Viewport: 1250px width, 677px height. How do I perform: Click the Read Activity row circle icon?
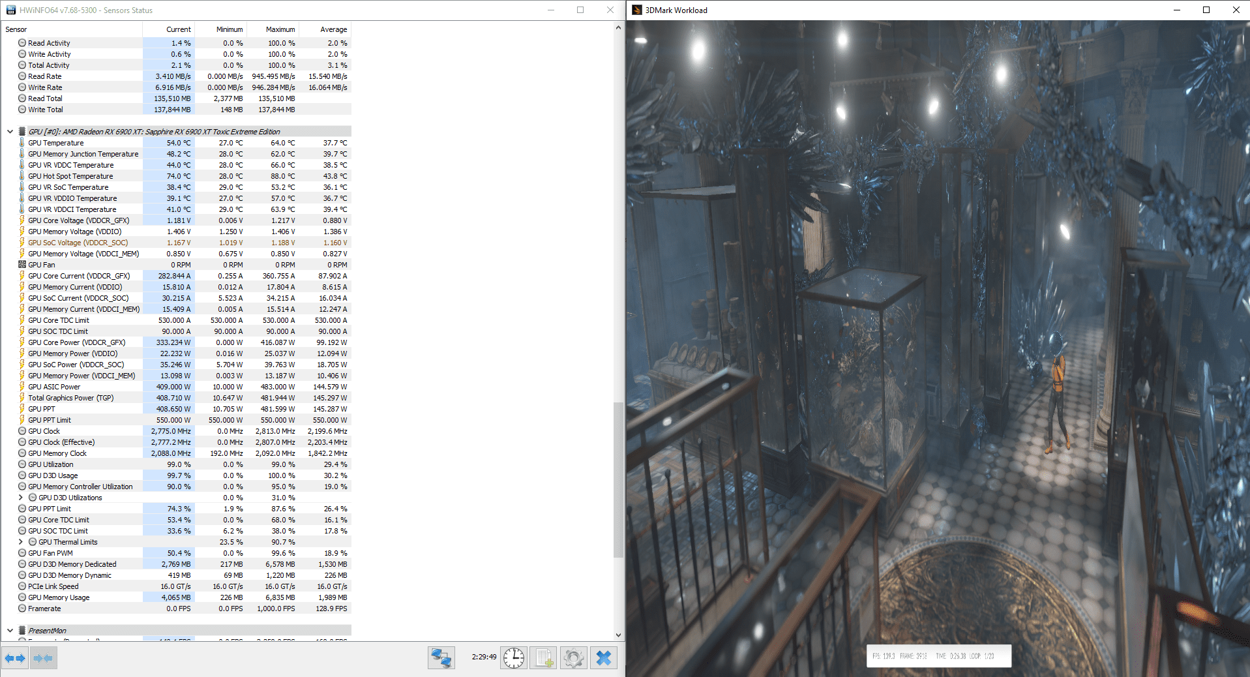(22, 43)
